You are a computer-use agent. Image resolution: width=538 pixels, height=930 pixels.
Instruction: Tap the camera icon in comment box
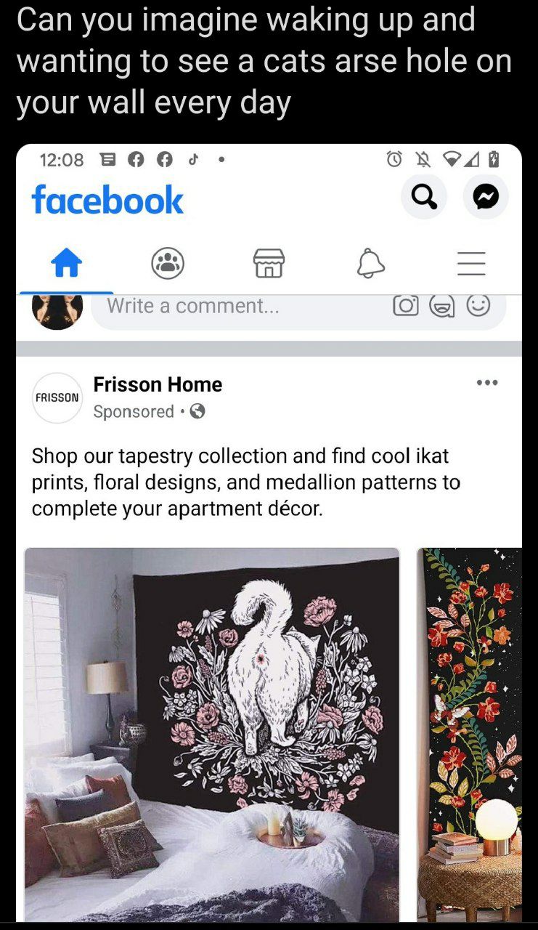(406, 305)
